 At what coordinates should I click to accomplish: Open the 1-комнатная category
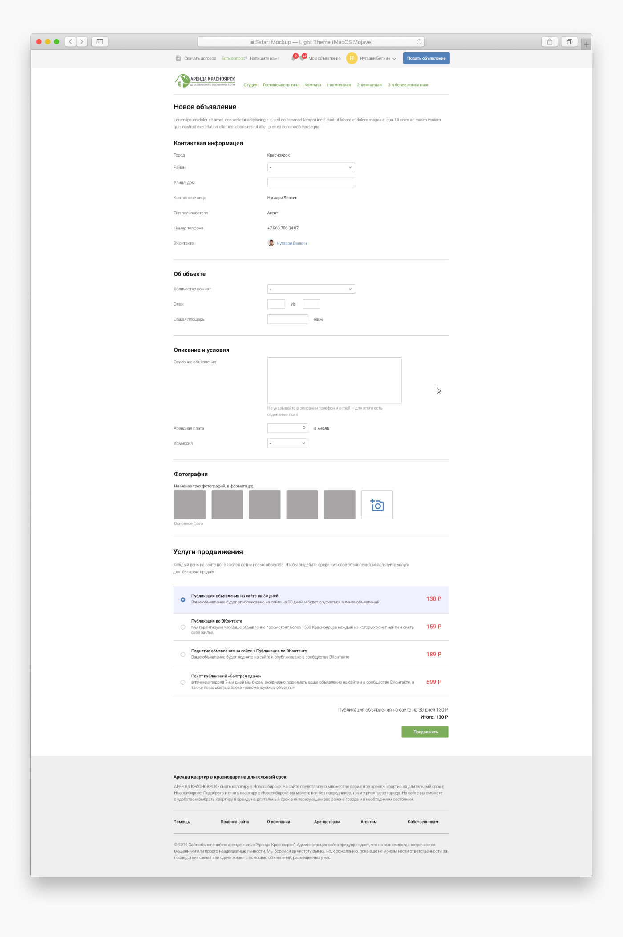click(339, 85)
